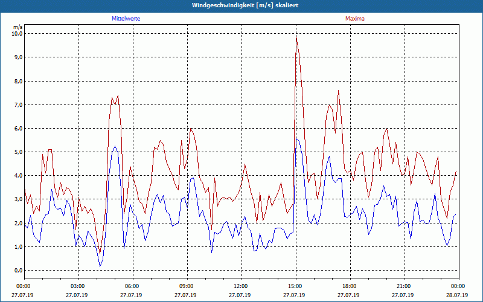Viewport: 483px width, 302px height.
Task: Click the 12:00 time axis label
Action: pos(241,286)
